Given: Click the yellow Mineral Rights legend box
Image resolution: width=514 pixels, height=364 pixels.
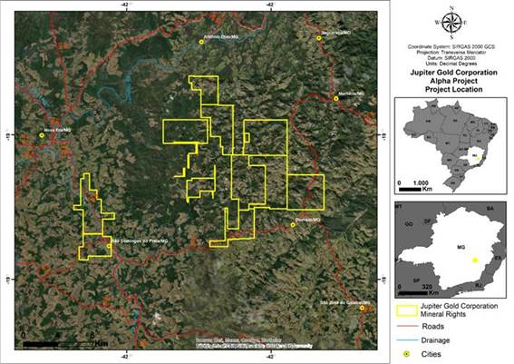Looking at the screenshot, I should [407, 310].
